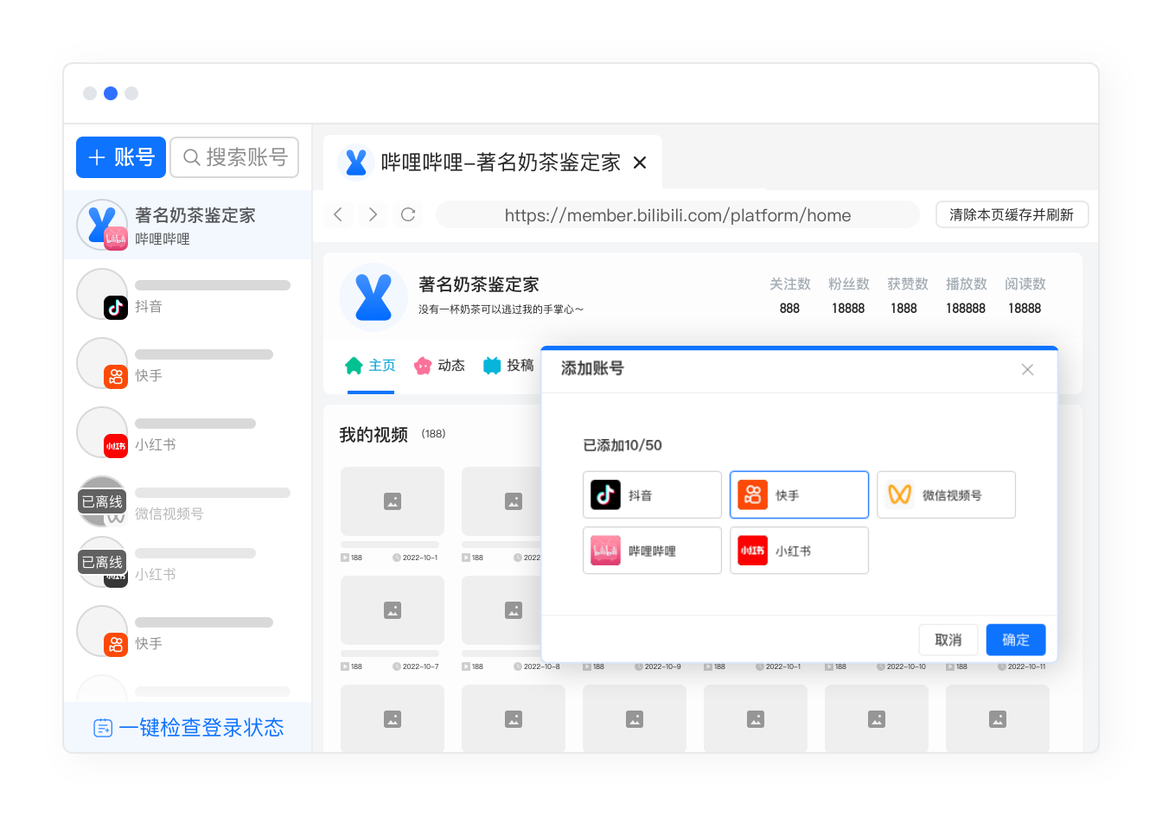Close the 哔哩哔哩-著名奶茶鉴定家 tab

coord(640,163)
